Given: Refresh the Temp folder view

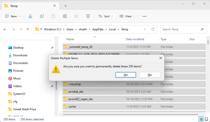Looking at the screenshot, I should coord(153,29).
